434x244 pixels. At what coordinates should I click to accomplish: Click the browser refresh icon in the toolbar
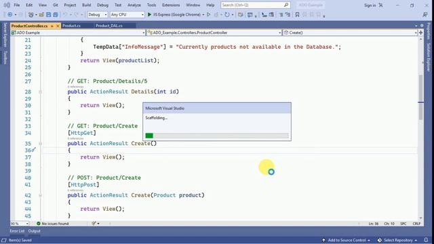click(227, 15)
